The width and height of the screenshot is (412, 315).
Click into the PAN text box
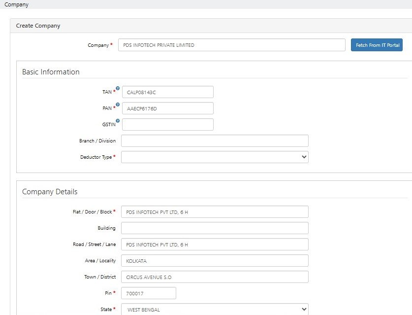(x=167, y=108)
